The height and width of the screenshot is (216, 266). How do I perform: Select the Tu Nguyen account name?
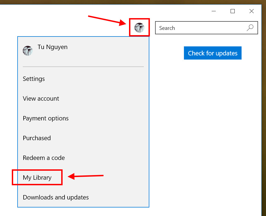52,47
